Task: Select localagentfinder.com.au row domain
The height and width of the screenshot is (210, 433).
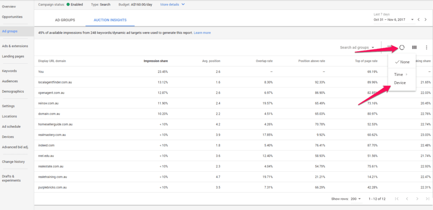Action: pyautogui.click(x=55, y=82)
